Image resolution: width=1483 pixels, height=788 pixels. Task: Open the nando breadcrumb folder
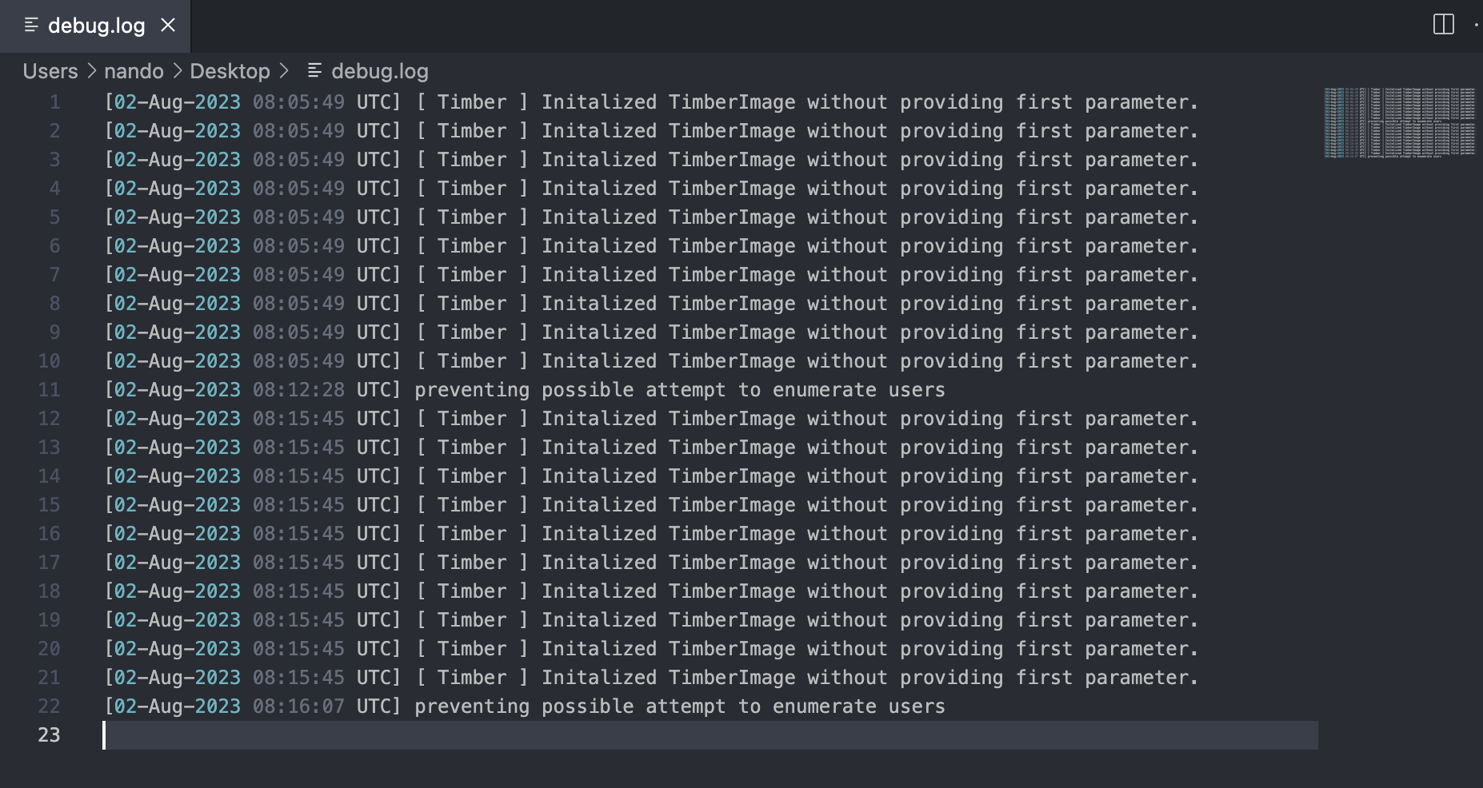point(134,71)
